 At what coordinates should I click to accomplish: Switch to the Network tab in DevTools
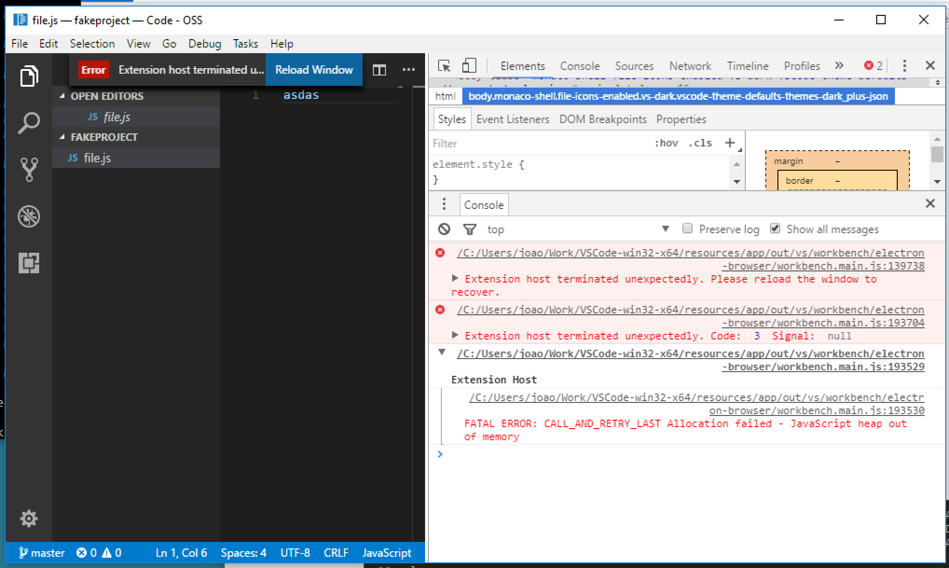(690, 66)
